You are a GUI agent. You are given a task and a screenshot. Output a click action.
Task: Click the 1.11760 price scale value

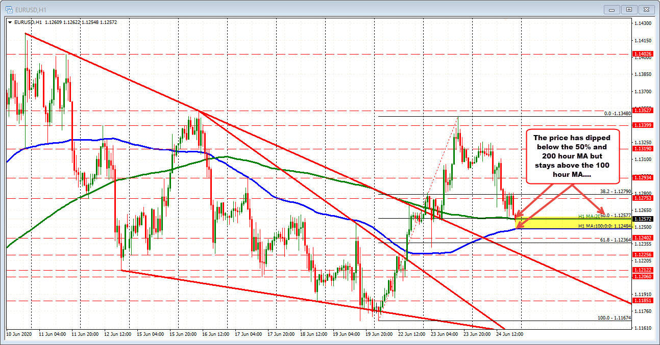(x=642, y=311)
